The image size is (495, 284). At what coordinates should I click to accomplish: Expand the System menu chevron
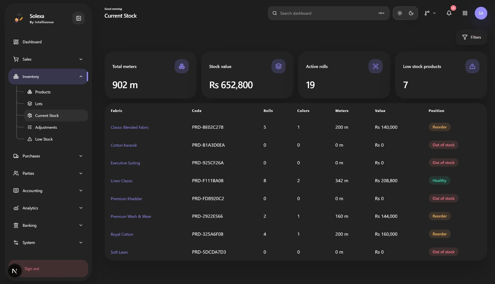tap(81, 243)
